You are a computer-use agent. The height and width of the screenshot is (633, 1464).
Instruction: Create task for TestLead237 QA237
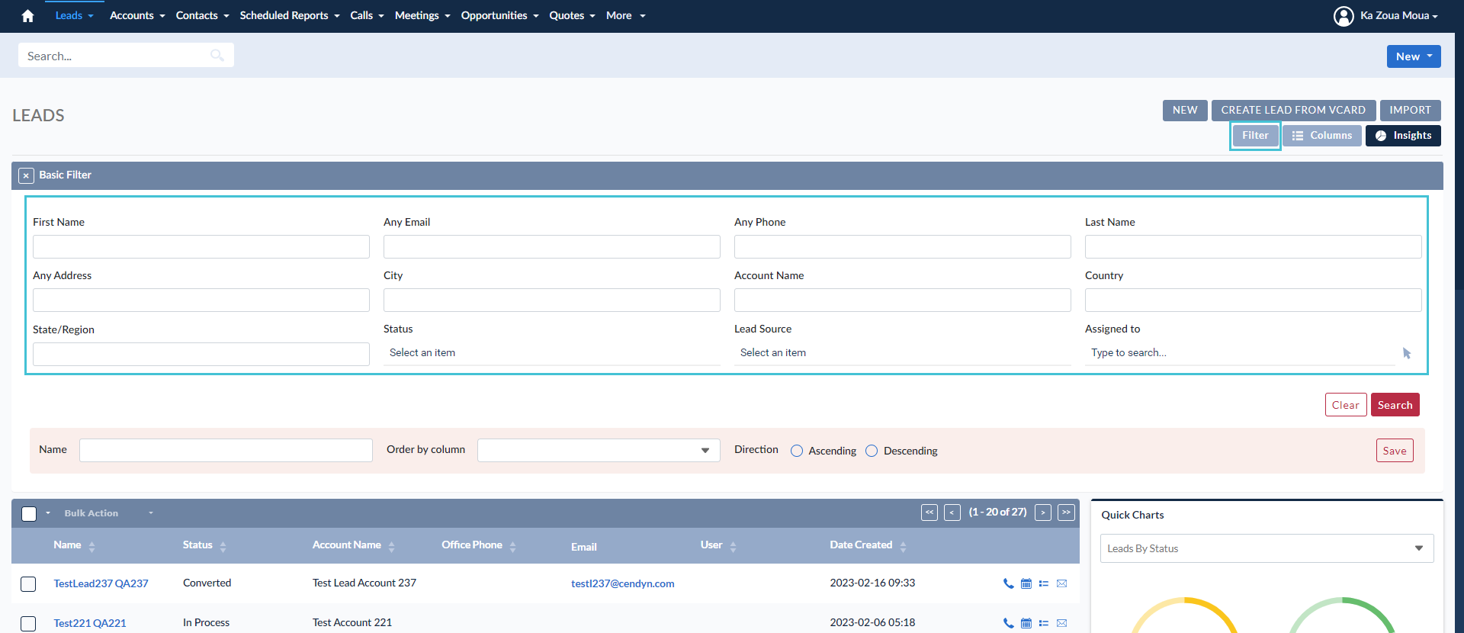1044,583
